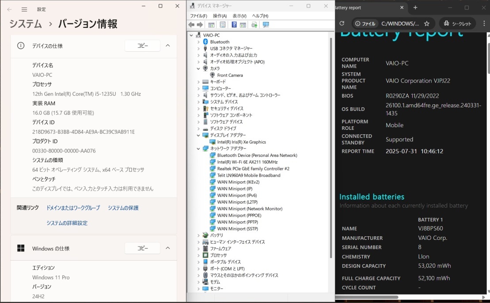Select the マウスとそのほかのポインティング デバイス label
This screenshot has height=303, width=490.
244,275
